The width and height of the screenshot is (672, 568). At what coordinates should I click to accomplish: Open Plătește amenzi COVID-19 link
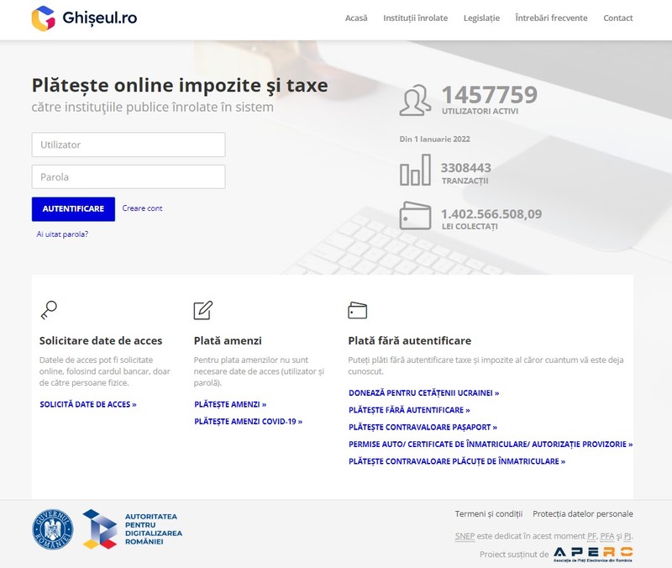(x=248, y=422)
